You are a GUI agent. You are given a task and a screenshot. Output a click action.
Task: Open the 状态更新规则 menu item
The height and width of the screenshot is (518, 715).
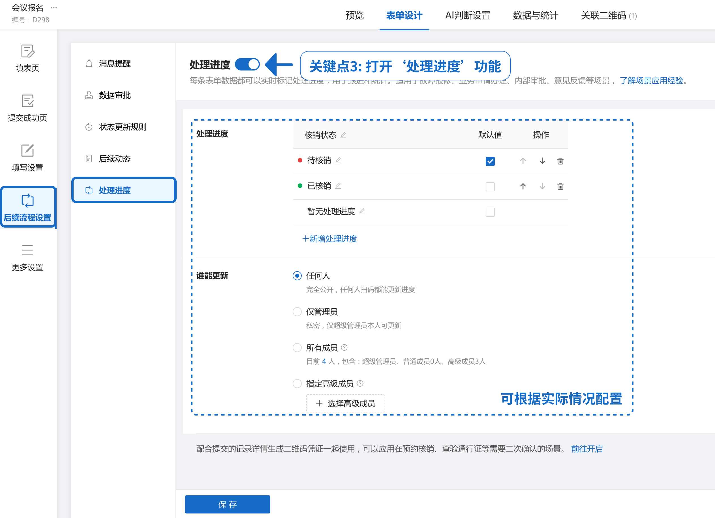point(123,127)
